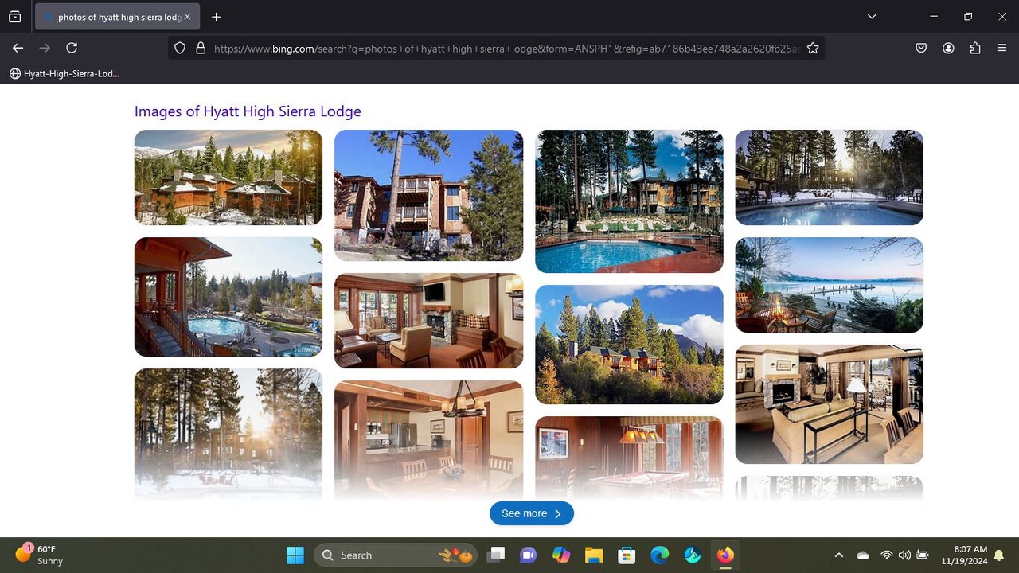The height and width of the screenshot is (573, 1019).
Task: Open the outdoor swimming pool lodge thumbnail
Action: click(x=629, y=201)
